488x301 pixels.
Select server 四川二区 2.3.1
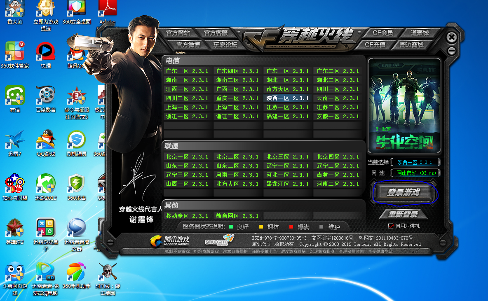pyautogui.click(x=187, y=98)
